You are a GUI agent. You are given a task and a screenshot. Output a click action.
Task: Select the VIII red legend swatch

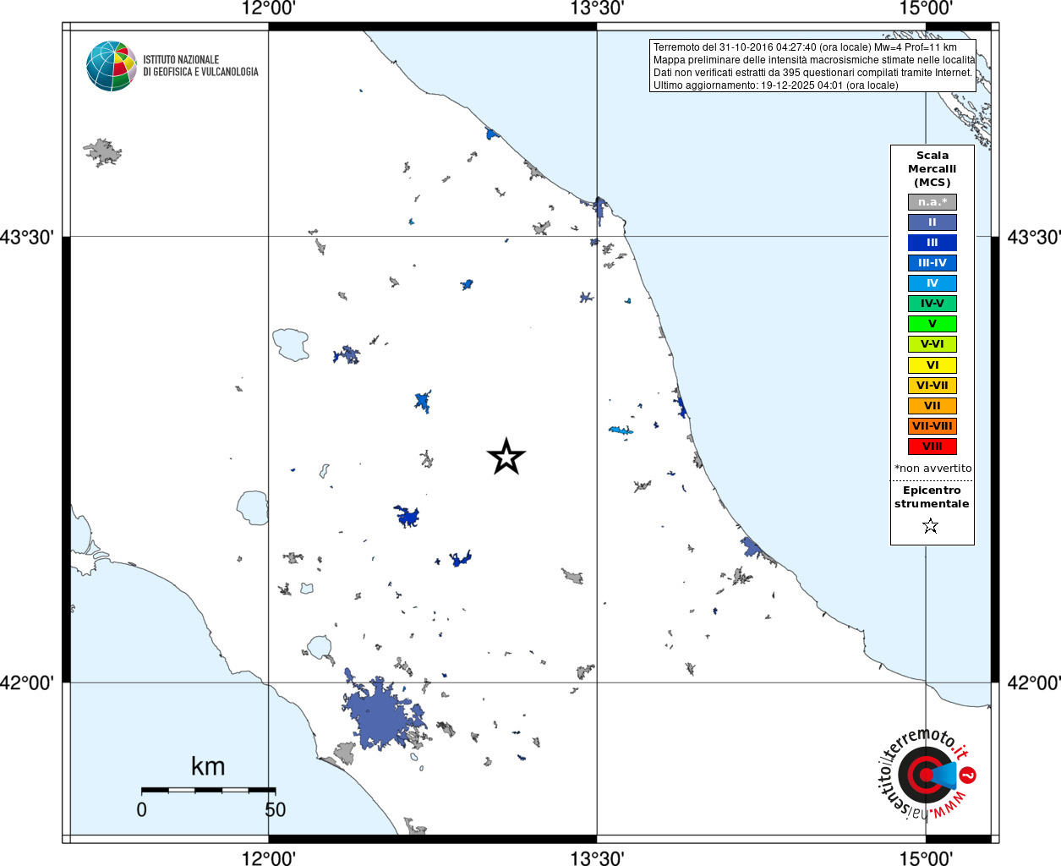tap(932, 447)
